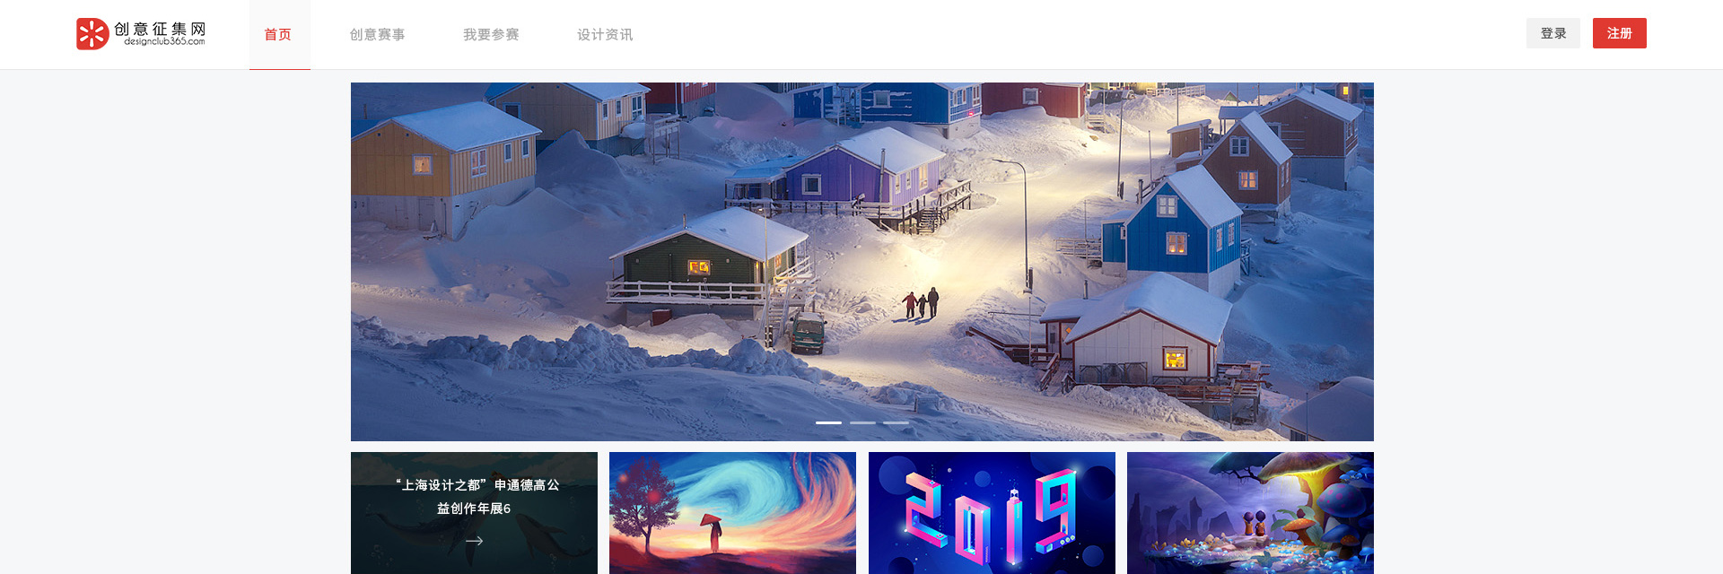Click the walking people in the banner
This screenshot has height=574, width=1723.
point(922,303)
